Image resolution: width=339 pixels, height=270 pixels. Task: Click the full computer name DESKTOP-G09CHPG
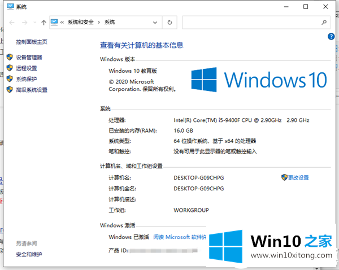pos(199,189)
